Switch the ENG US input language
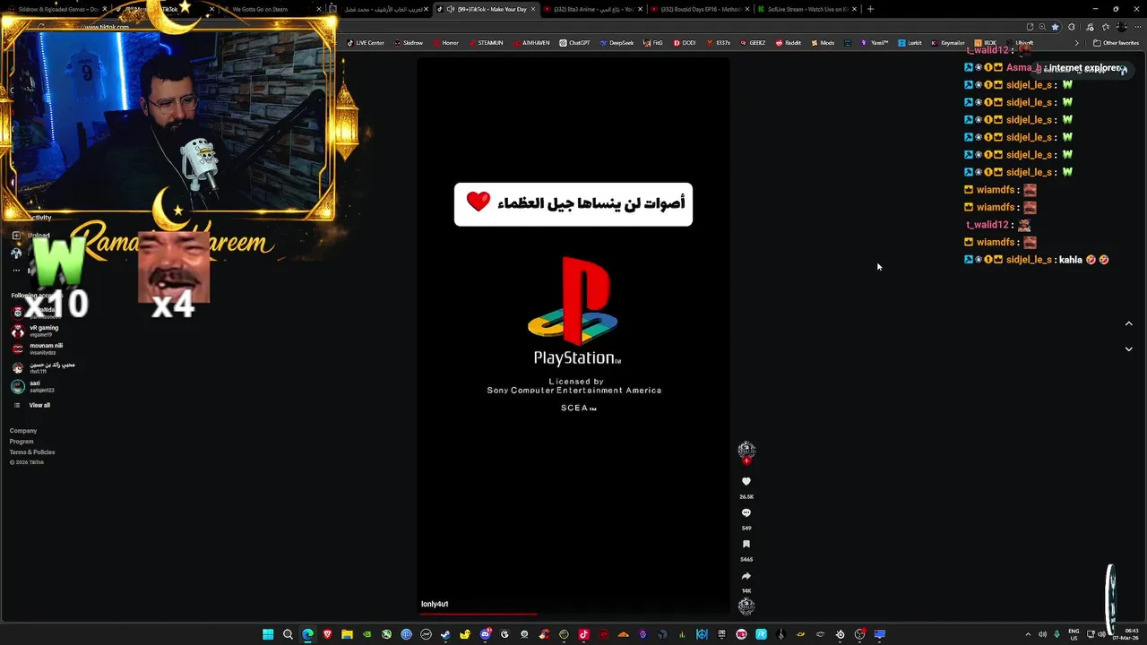Screen dimensions: 1147x645 (x=1074, y=634)
